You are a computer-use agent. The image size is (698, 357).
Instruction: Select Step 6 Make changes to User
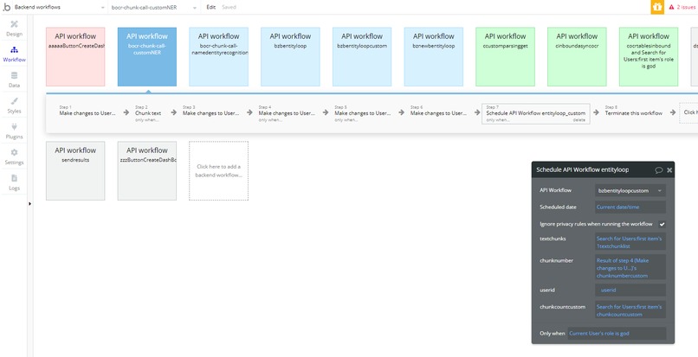(x=438, y=113)
